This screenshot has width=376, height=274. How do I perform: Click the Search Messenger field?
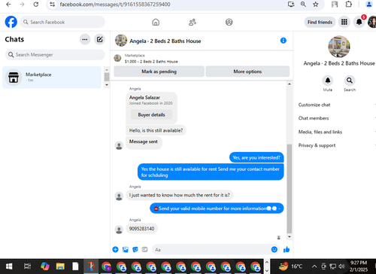[x=55, y=55]
